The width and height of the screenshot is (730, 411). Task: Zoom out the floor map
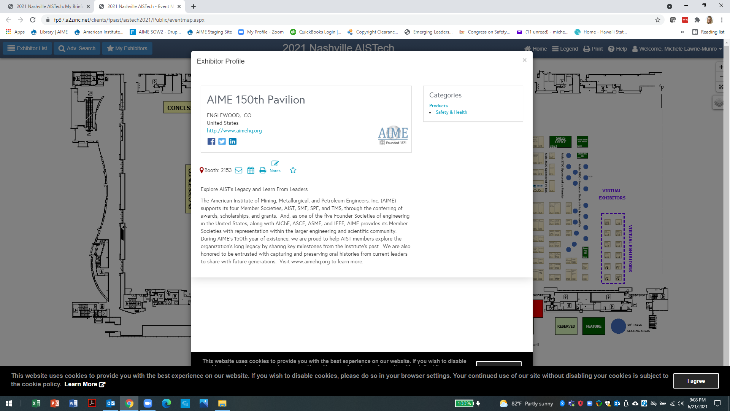720,77
